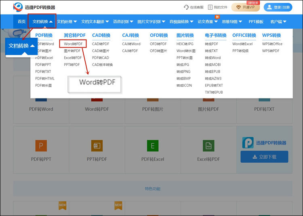Choose Word转Excel option

click(242, 44)
